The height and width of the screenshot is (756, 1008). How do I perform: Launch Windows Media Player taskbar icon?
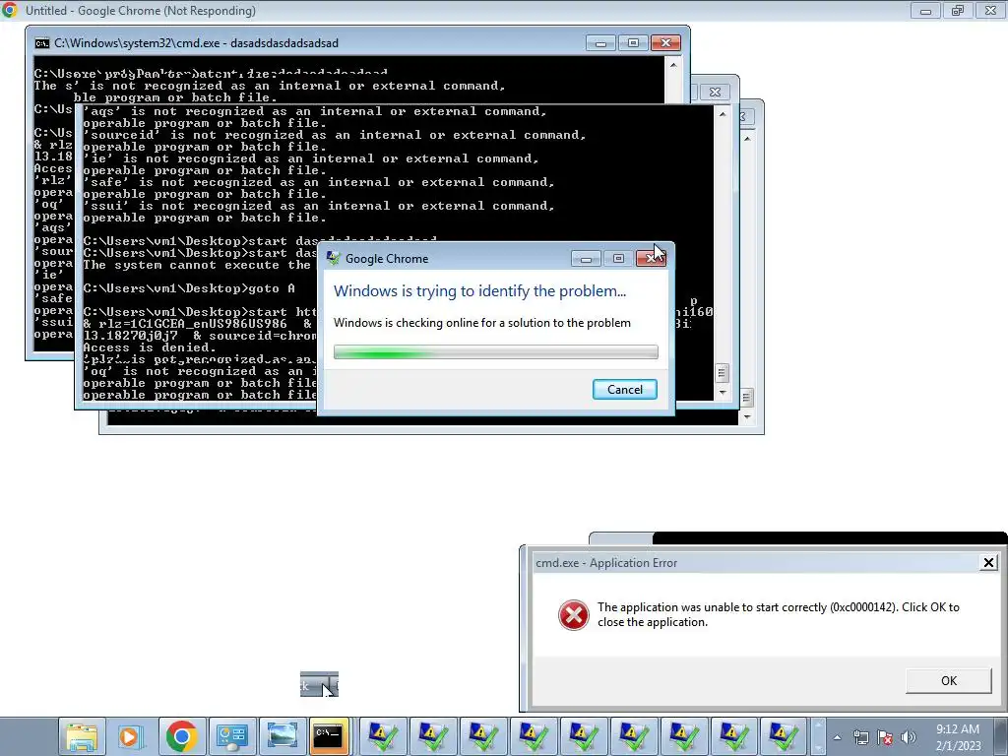(130, 736)
